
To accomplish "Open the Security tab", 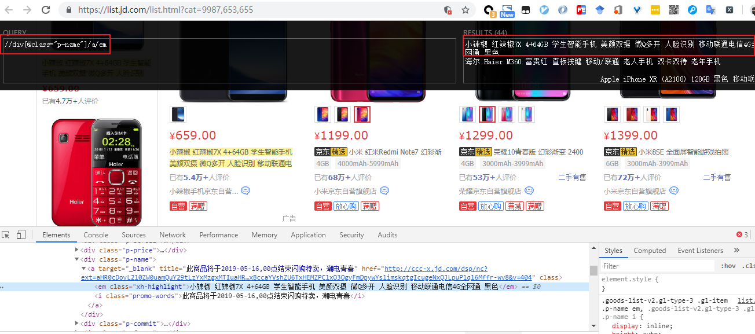I will pyautogui.click(x=351, y=235).
